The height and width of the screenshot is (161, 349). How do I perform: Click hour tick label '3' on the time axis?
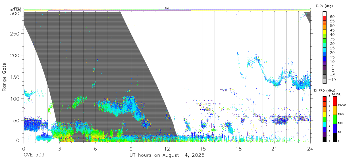[59, 149]
